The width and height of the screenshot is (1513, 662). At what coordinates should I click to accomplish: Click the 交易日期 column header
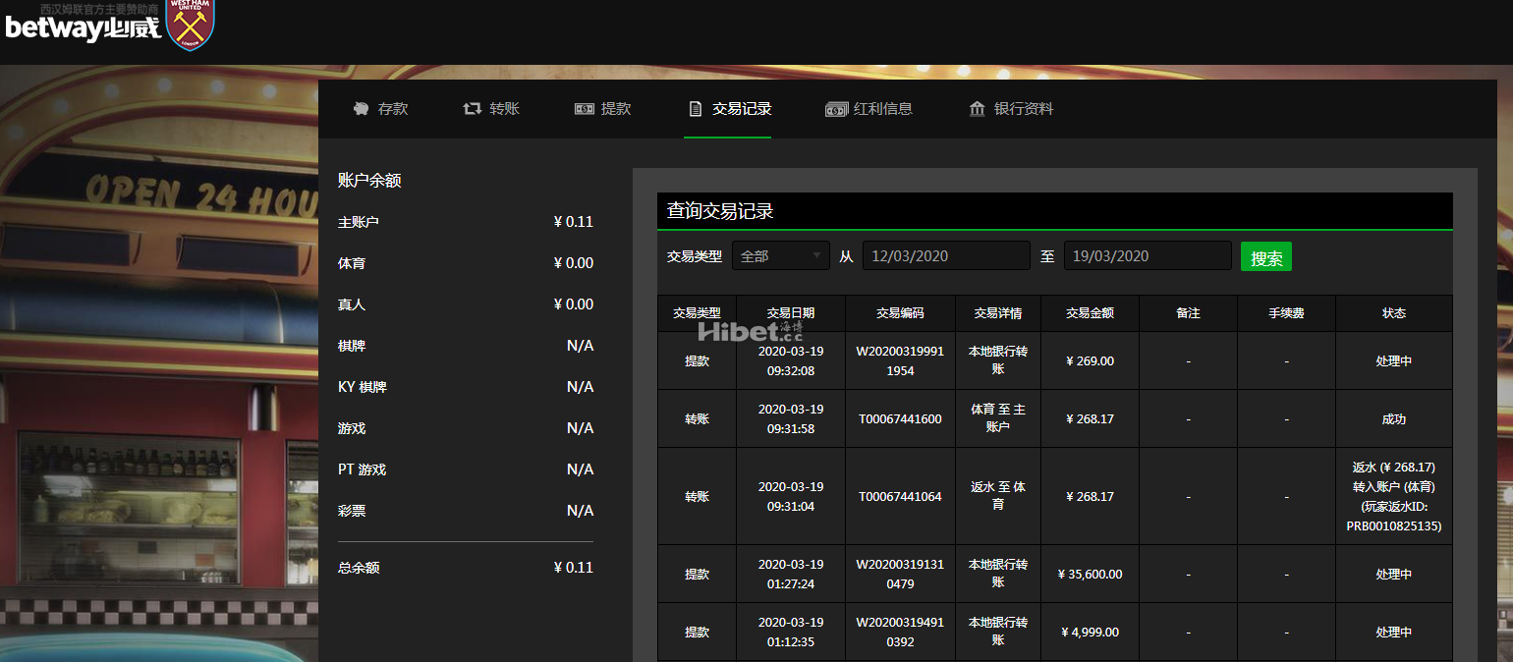click(790, 313)
